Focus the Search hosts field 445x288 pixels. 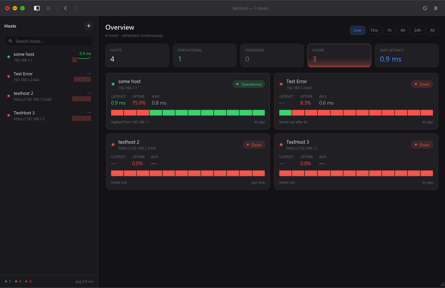(49, 41)
